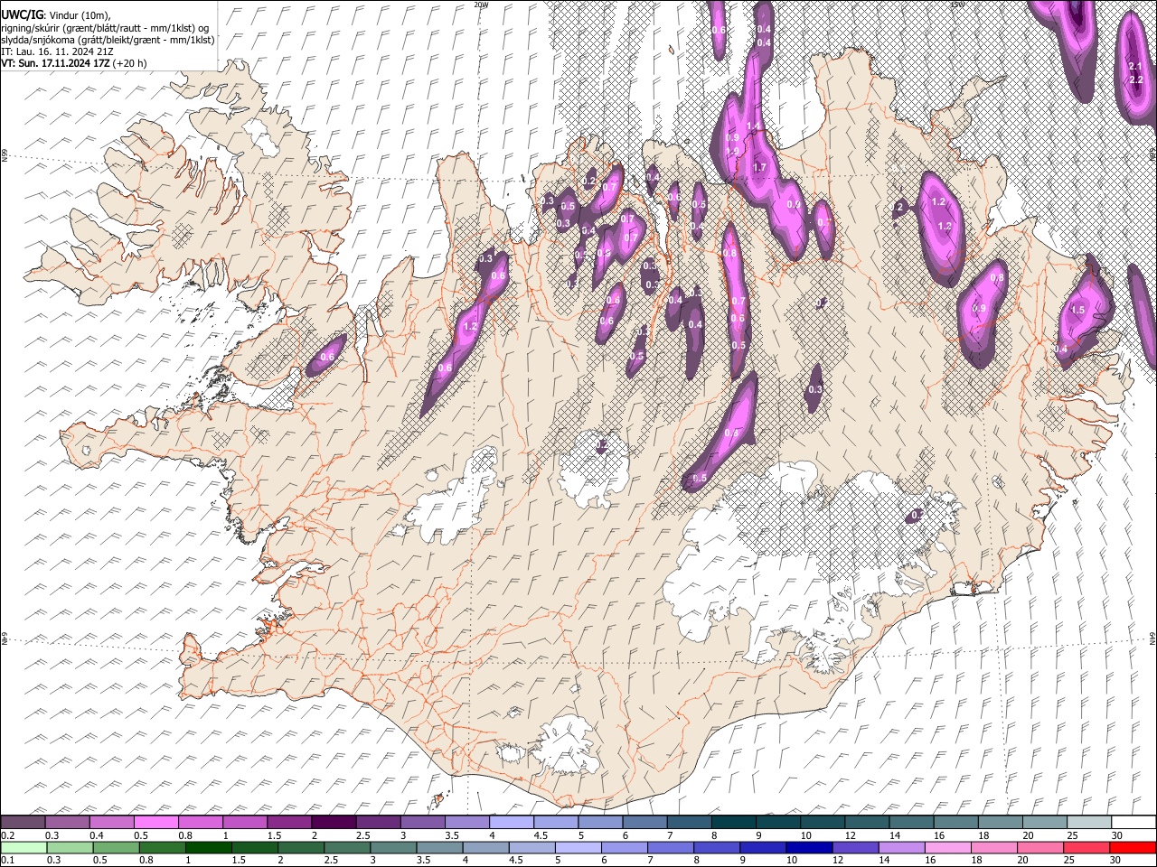Click the '2.1' precipitation value on the map

pos(1136,67)
